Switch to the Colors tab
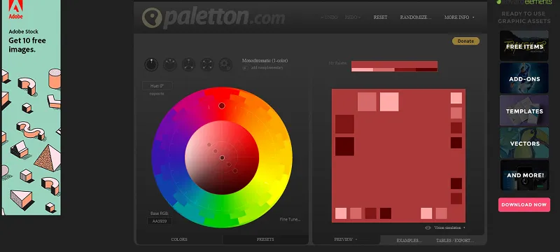This screenshot has height=252, width=560. coord(179,239)
